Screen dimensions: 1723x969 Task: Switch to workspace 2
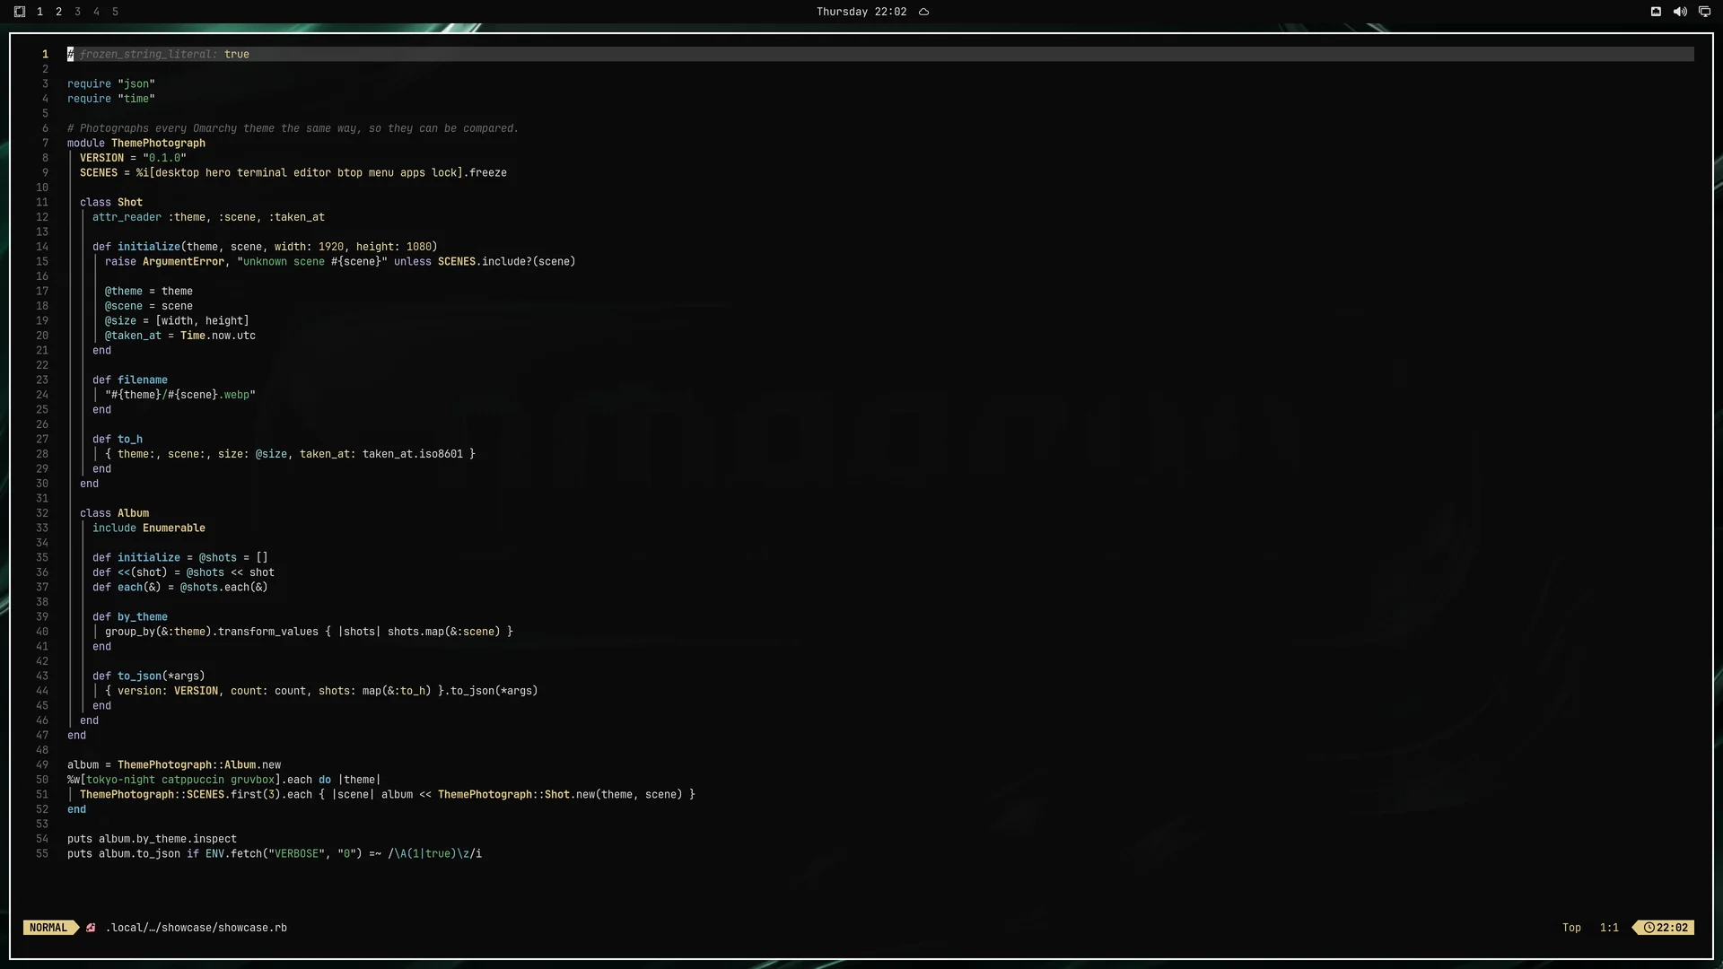click(x=58, y=12)
